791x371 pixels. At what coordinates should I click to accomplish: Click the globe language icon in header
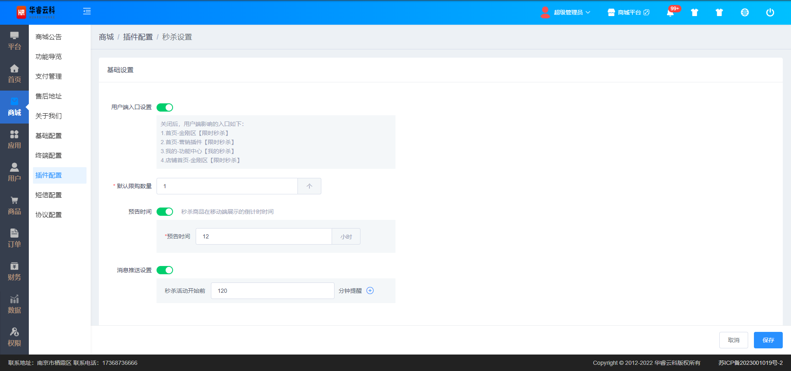(744, 12)
